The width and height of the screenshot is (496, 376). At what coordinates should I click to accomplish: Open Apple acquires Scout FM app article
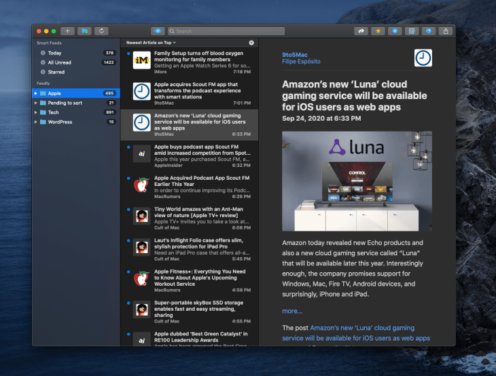pyautogui.click(x=190, y=94)
